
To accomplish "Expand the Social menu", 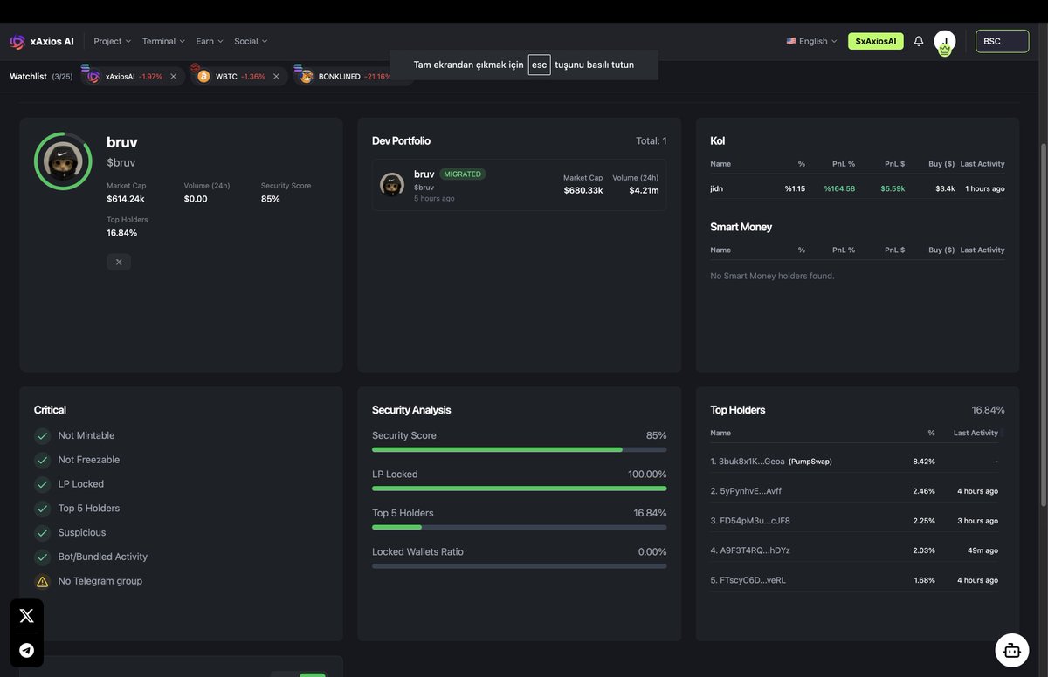I will click(x=251, y=41).
